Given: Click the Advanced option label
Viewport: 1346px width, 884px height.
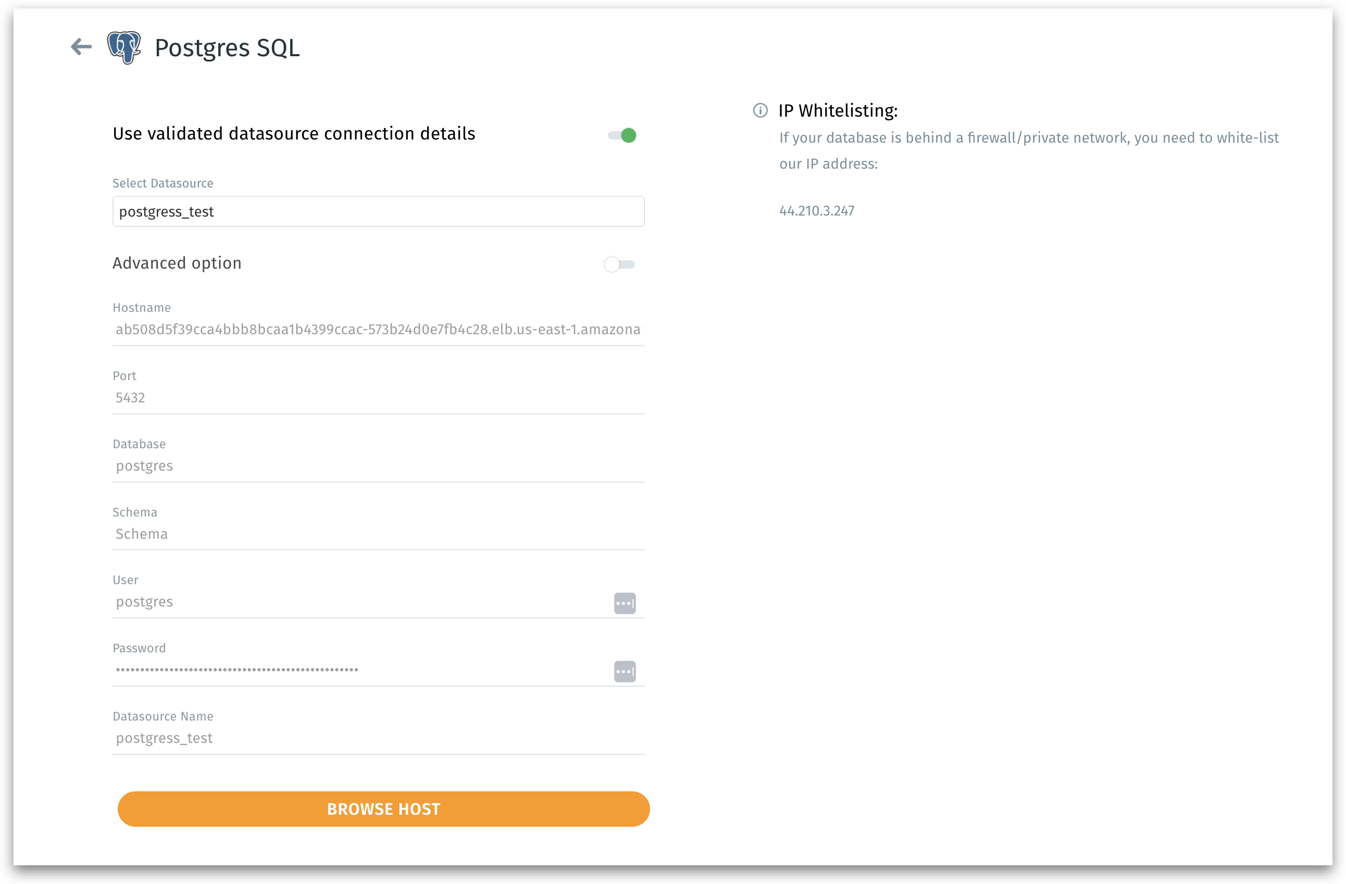Looking at the screenshot, I should [x=177, y=263].
